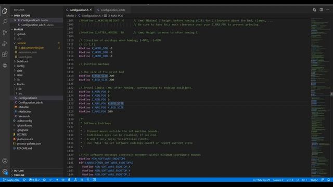Viewport: 333px width, 187px height.
Task: Close Configuration.h in the Open Editors list
Action: (x=15, y=20)
